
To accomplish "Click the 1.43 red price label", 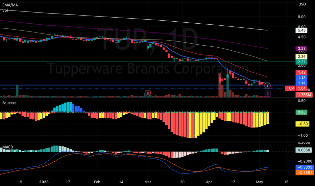I will click(x=301, y=72).
